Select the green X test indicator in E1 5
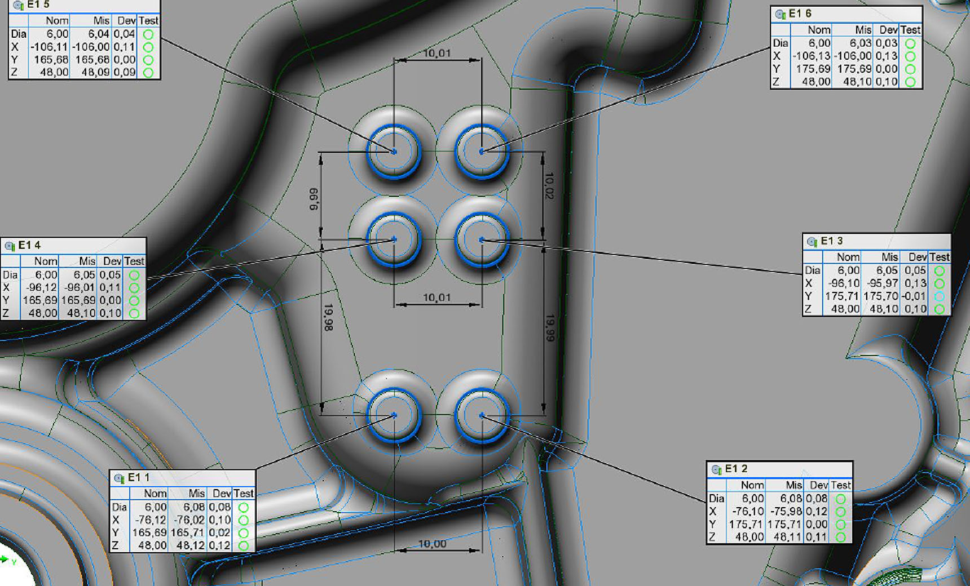This screenshot has width=970, height=586. (x=148, y=47)
